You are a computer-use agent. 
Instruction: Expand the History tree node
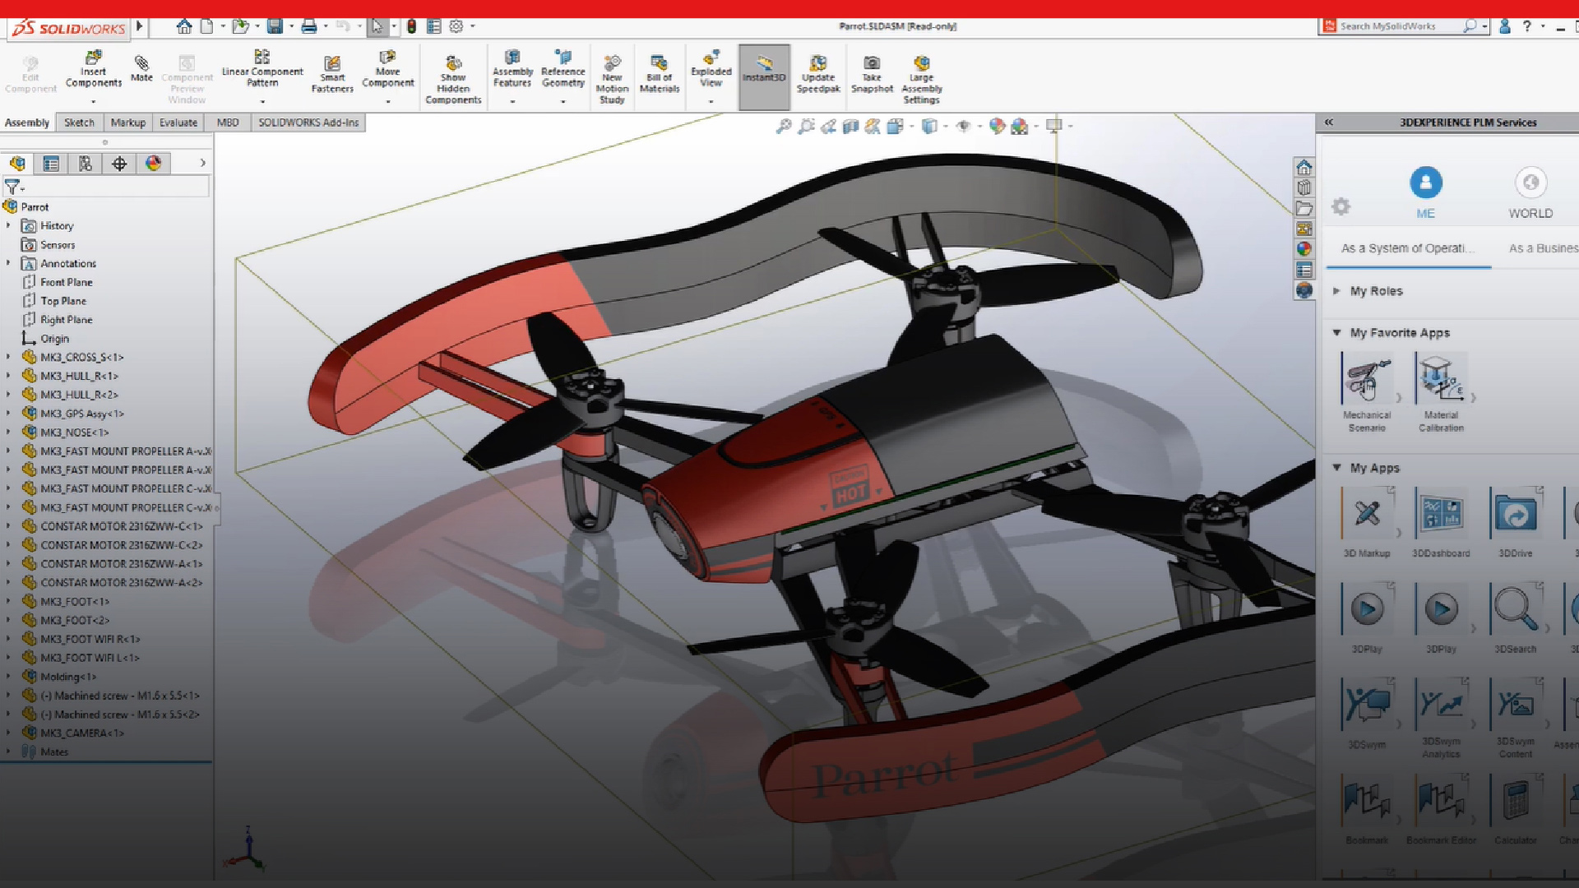pos(8,225)
